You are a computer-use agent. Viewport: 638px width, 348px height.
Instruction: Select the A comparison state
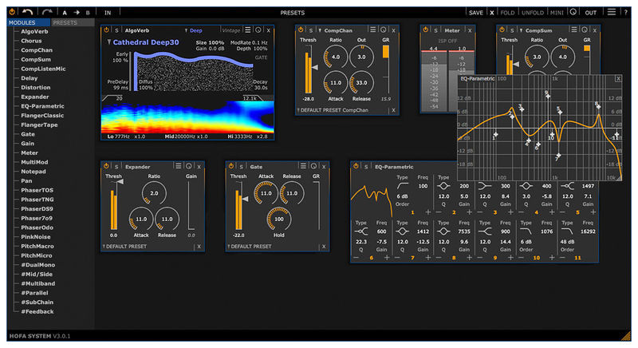click(65, 13)
